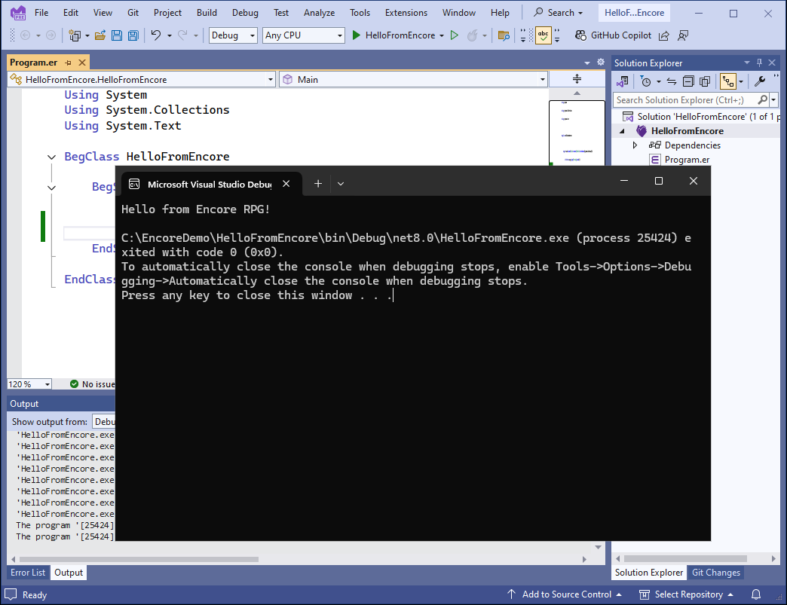The image size is (787, 605).
Task: Close the Microsoft Visual Studio Debug tab
Action: coord(286,184)
